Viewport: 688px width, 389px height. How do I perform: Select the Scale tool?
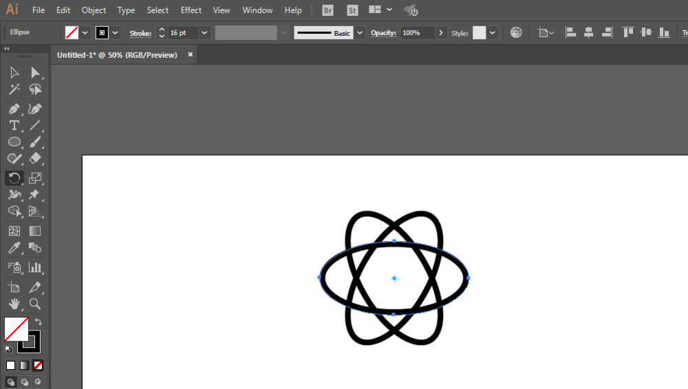tap(35, 178)
